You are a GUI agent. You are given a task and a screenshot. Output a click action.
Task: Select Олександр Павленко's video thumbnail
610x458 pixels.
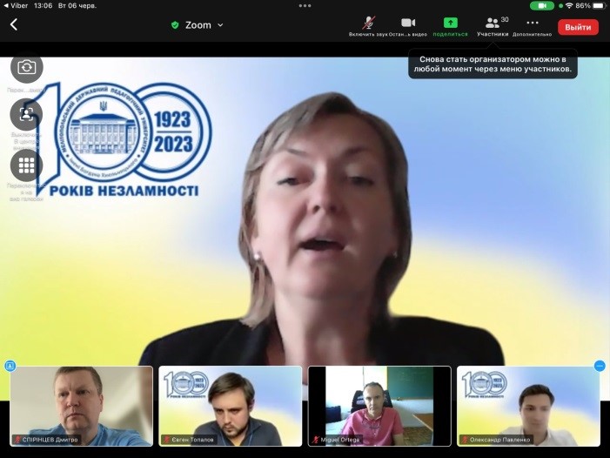528,406
